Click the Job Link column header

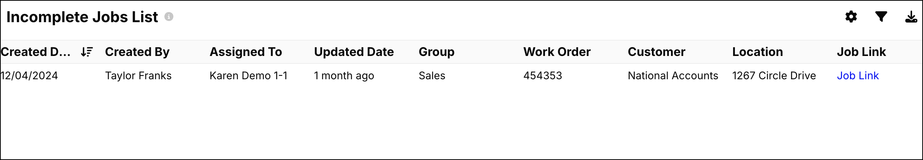pos(861,52)
